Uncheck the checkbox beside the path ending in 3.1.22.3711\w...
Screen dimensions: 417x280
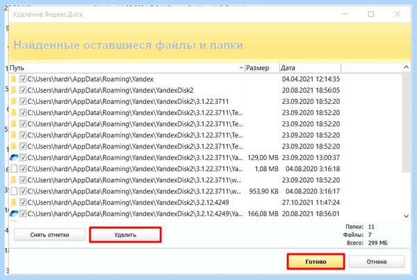pyautogui.click(x=23, y=180)
